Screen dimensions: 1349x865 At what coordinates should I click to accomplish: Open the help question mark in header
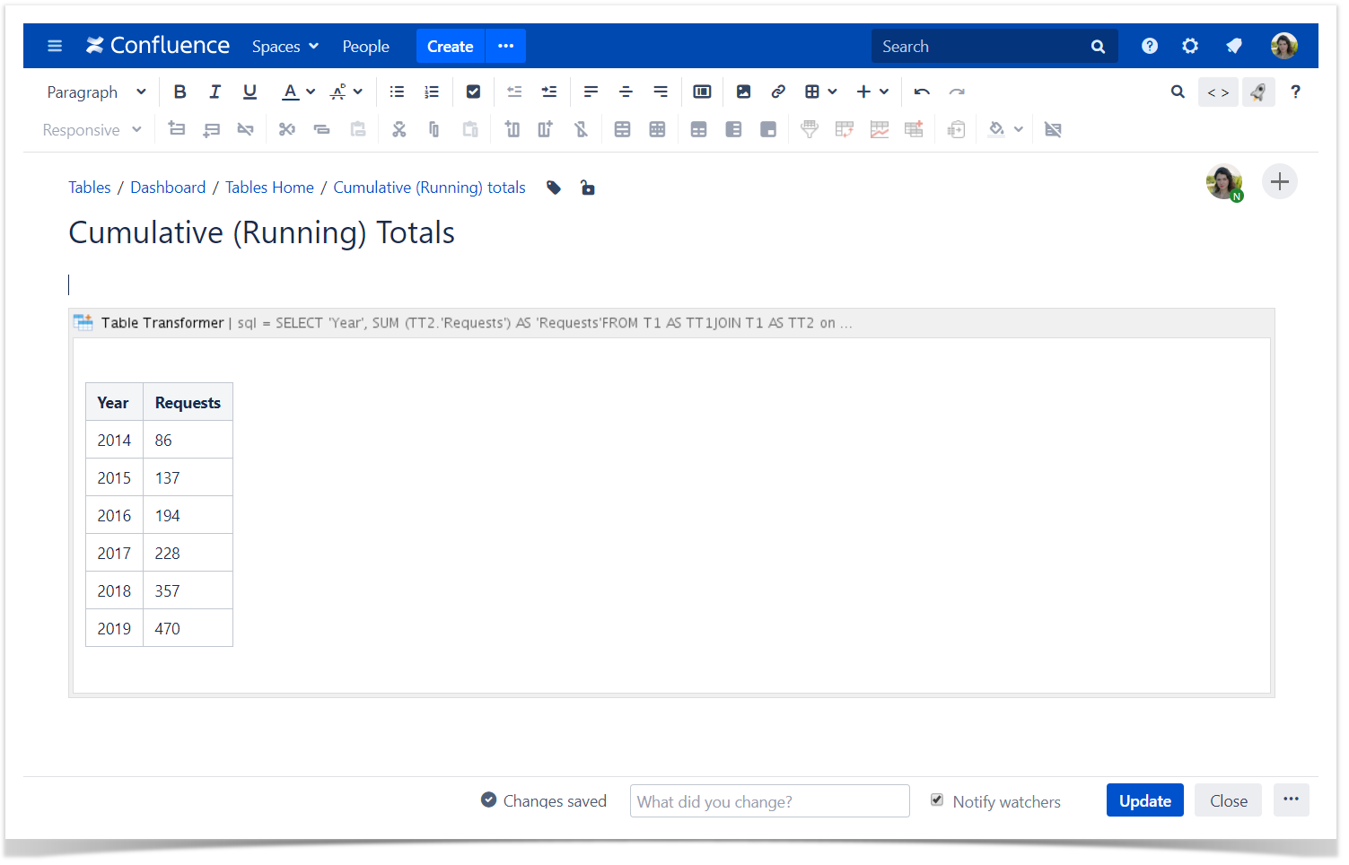coord(1149,46)
